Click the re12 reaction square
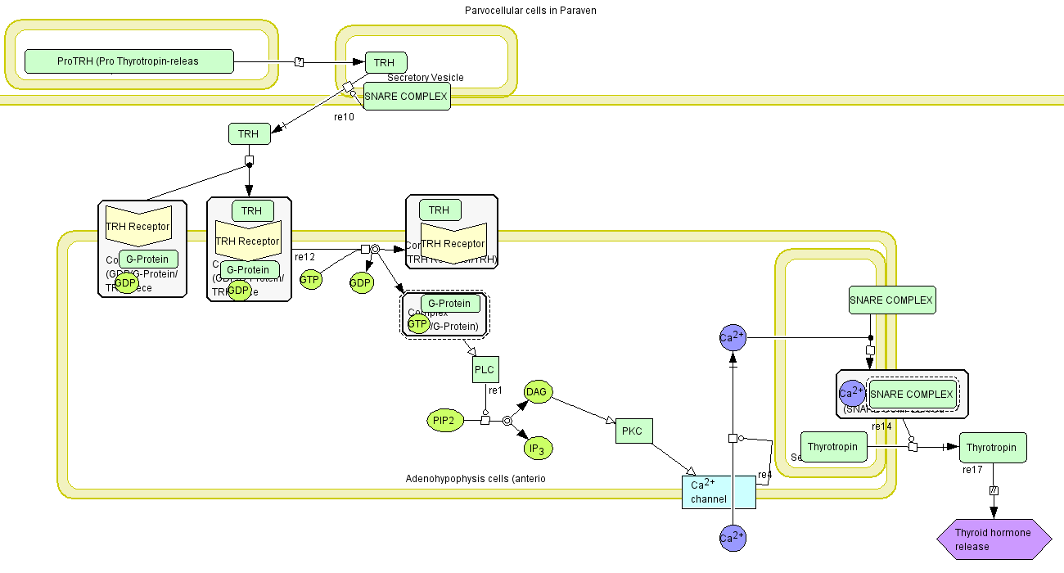The width and height of the screenshot is (1064, 573). pyautogui.click(x=366, y=249)
